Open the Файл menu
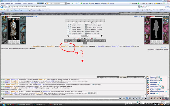This screenshot has width=170, height=106. point(2,3)
